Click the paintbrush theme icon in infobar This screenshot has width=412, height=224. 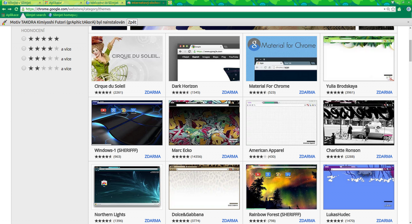coord(4,22)
